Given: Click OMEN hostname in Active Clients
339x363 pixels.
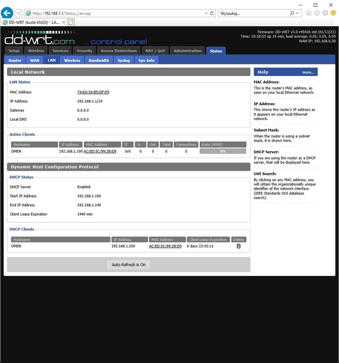Looking at the screenshot, I should (x=16, y=152).
